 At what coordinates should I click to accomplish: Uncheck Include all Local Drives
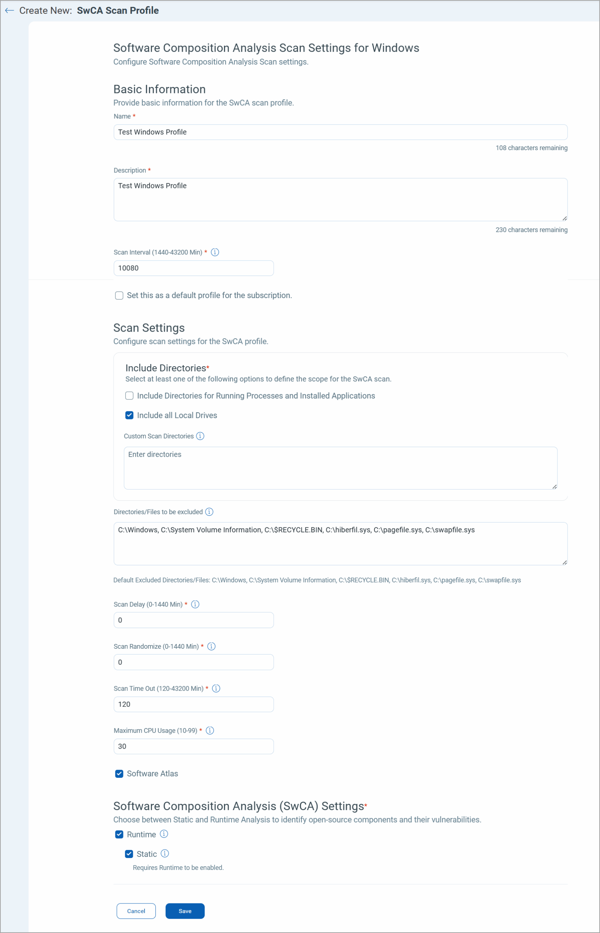point(129,415)
